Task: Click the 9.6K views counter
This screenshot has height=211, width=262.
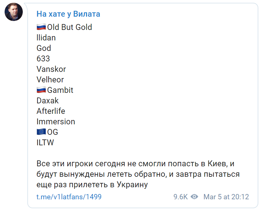Action: pos(181,197)
